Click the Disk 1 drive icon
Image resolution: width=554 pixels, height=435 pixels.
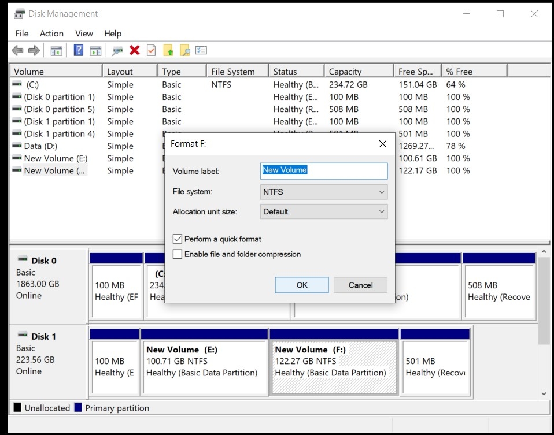tap(23, 334)
